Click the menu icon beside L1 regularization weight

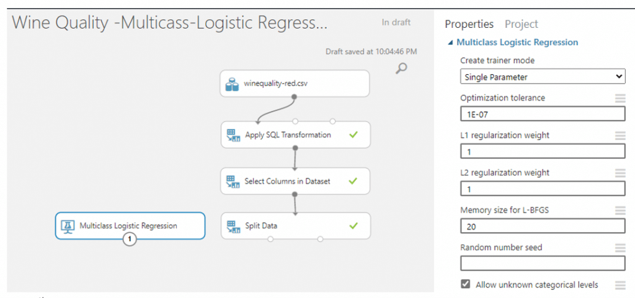[x=620, y=136]
